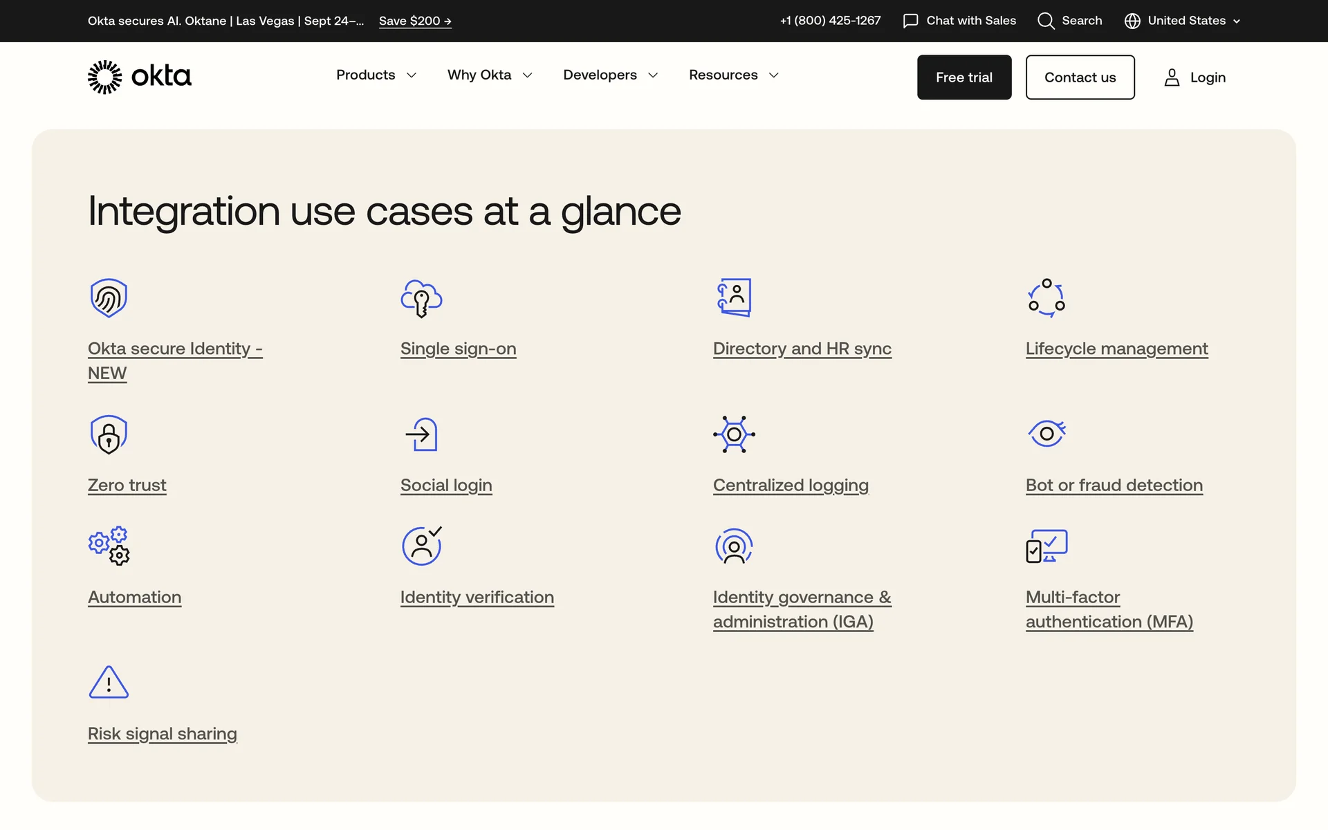
Task: Click the eye icon for Bot or fraud detection
Action: point(1046,434)
